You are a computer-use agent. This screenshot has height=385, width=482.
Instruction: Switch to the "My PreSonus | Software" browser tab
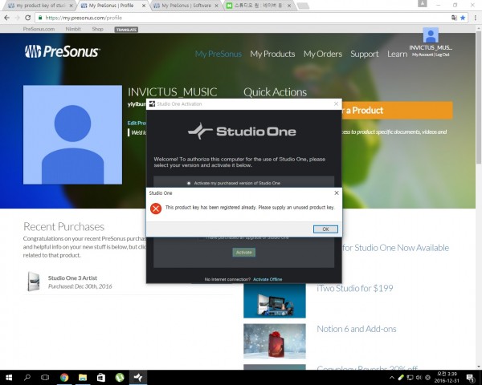point(186,6)
